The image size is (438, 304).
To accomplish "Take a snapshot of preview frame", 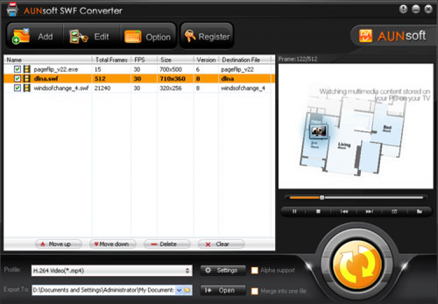I will (394, 212).
